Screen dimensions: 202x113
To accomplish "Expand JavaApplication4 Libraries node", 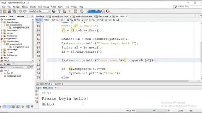I will tap(2, 52).
